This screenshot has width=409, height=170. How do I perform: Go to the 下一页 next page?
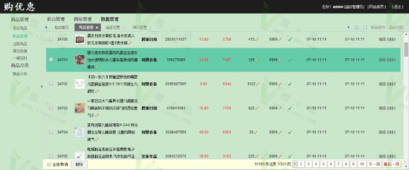tap(374, 164)
